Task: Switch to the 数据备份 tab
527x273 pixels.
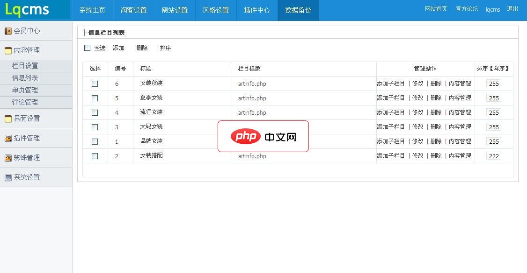Action: coord(298,9)
